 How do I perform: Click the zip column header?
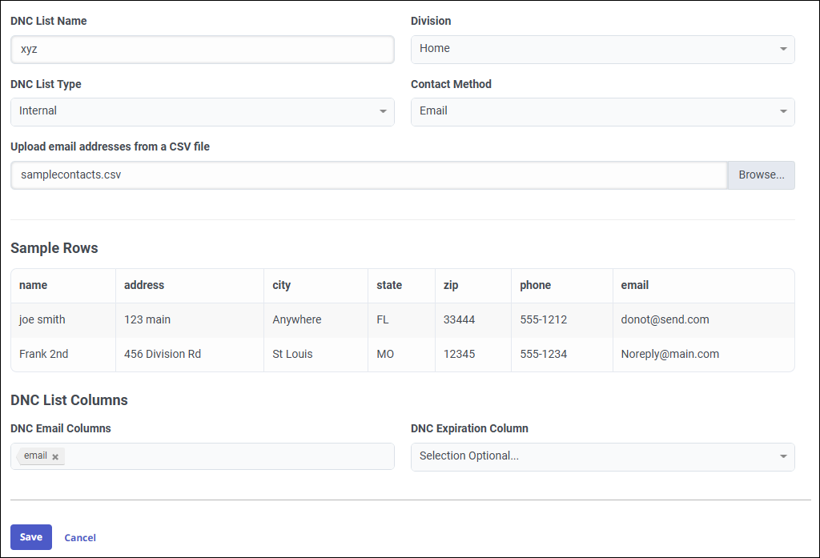click(x=472, y=286)
